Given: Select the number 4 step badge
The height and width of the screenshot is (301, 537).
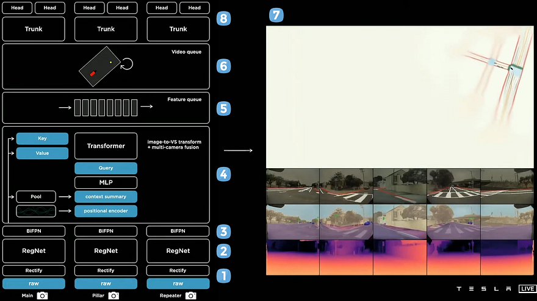Looking at the screenshot, I should click(223, 174).
